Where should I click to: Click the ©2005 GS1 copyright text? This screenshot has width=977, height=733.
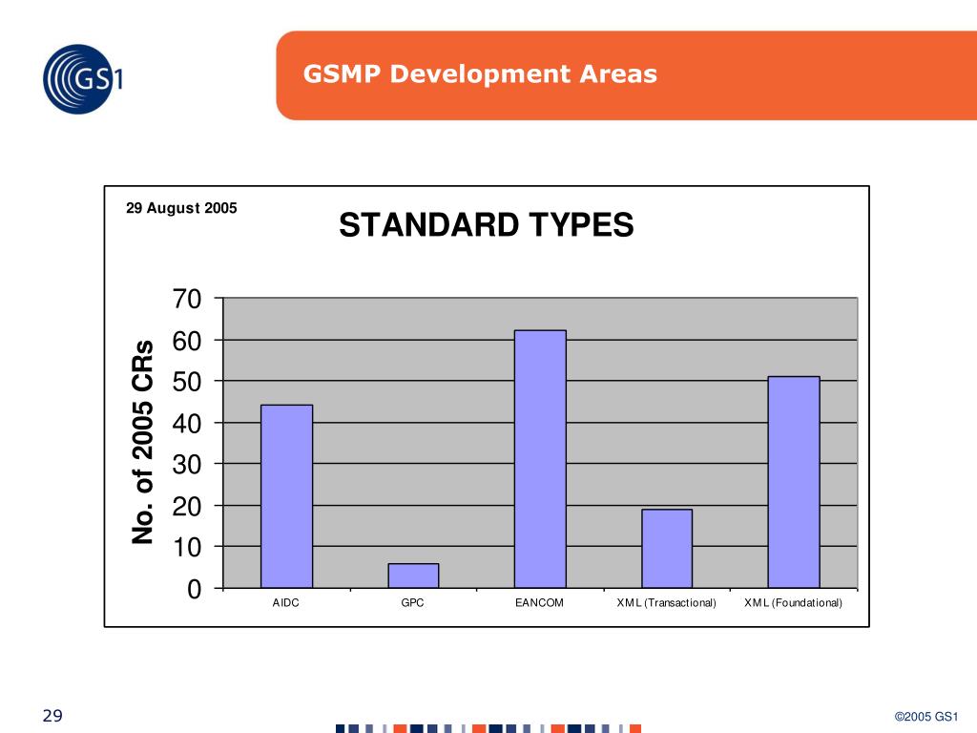pyautogui.click(x=925, y=717)
